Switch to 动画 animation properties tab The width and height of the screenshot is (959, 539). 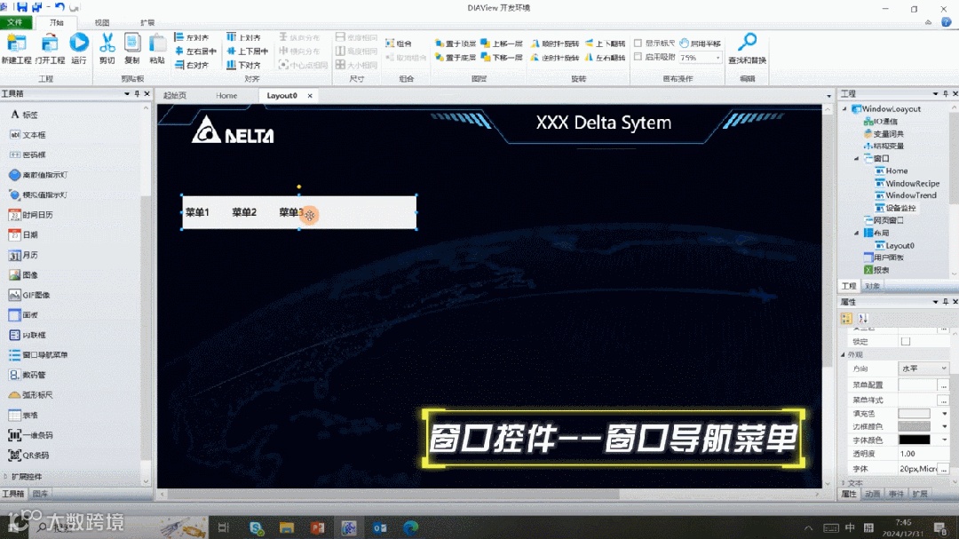873,494
